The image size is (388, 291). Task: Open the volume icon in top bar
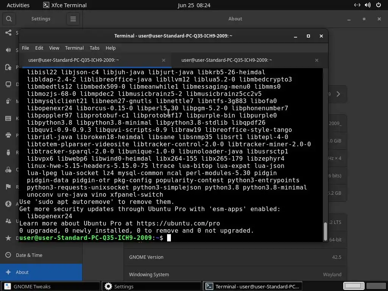[x=368, y=5]
